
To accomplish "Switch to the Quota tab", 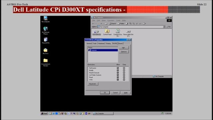I will pyautogui.click(x=120, y=44).
